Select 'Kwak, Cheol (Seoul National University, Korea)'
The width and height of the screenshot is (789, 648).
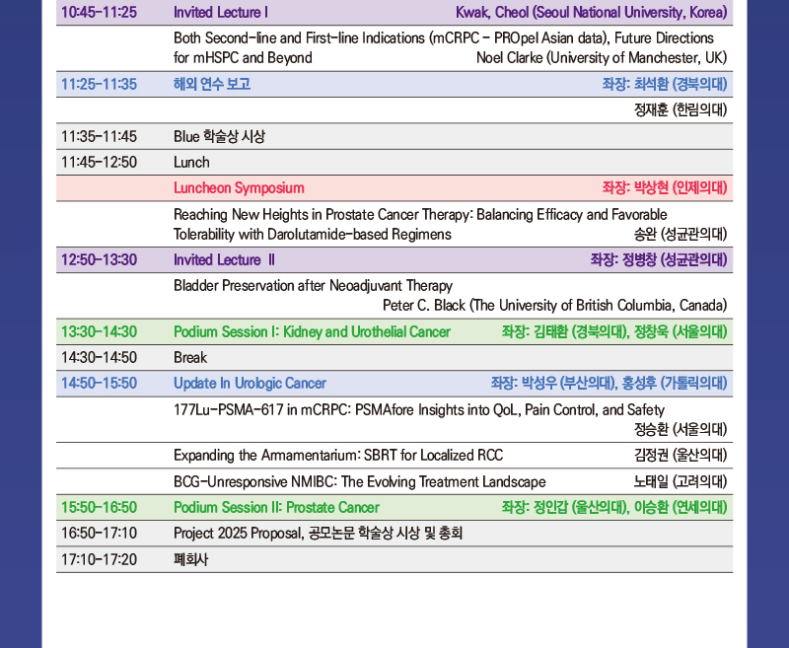(591, 12)
